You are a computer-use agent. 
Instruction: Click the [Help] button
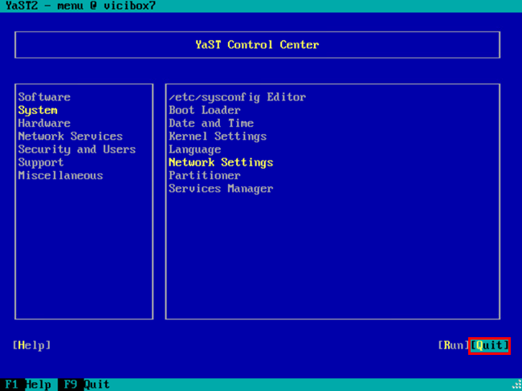[31, 345]
